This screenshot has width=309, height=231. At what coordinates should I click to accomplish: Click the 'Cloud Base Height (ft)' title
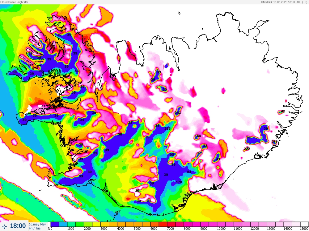[x=14, y=2]
